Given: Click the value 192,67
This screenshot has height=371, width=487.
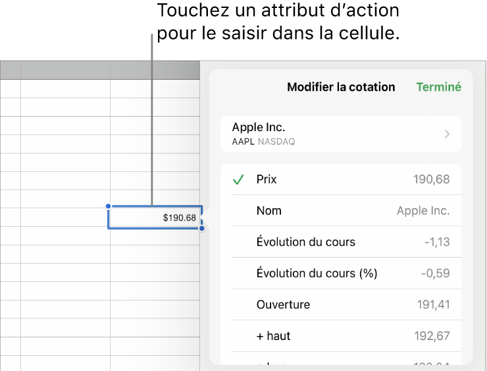Looking at the screenshot, I should click(x=432, y=336).
